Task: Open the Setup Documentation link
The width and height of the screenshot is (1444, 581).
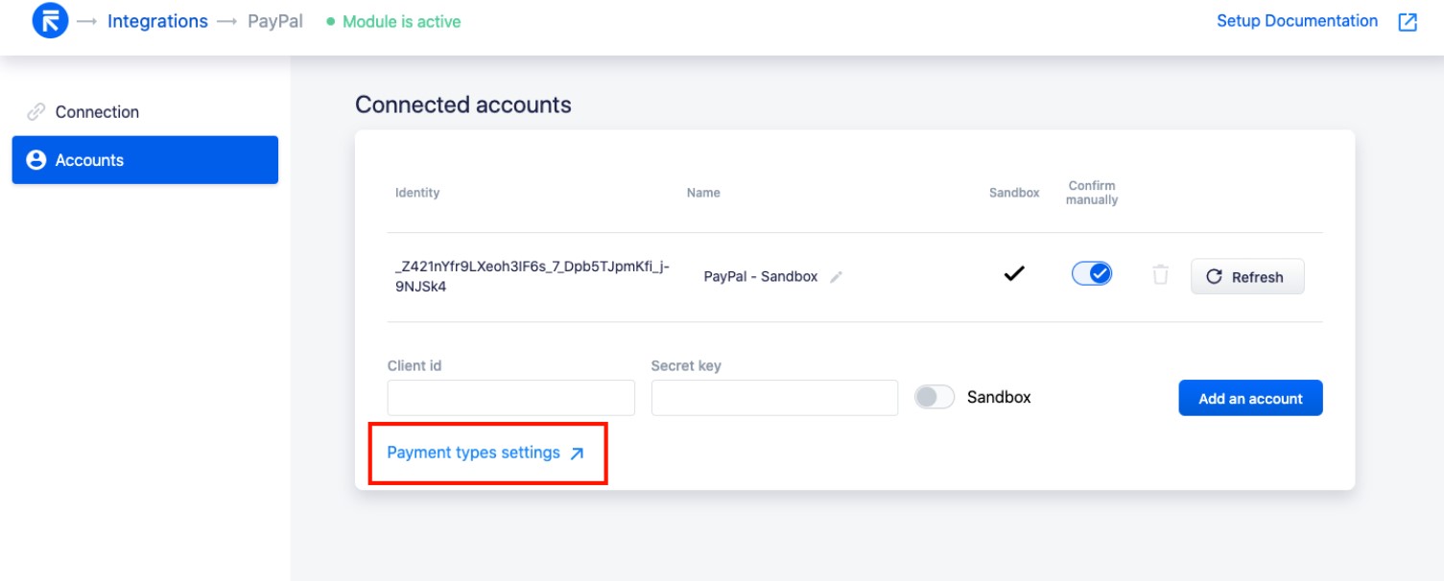Action: 1297,21
